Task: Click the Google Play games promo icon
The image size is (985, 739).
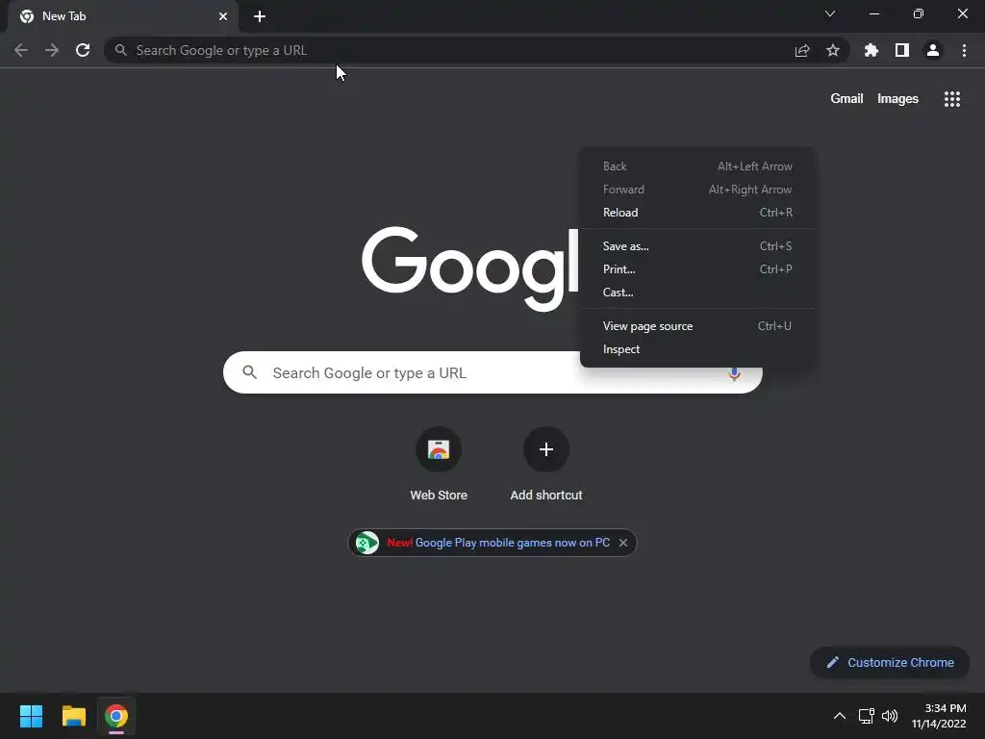Action: click(x=366, y=543)
